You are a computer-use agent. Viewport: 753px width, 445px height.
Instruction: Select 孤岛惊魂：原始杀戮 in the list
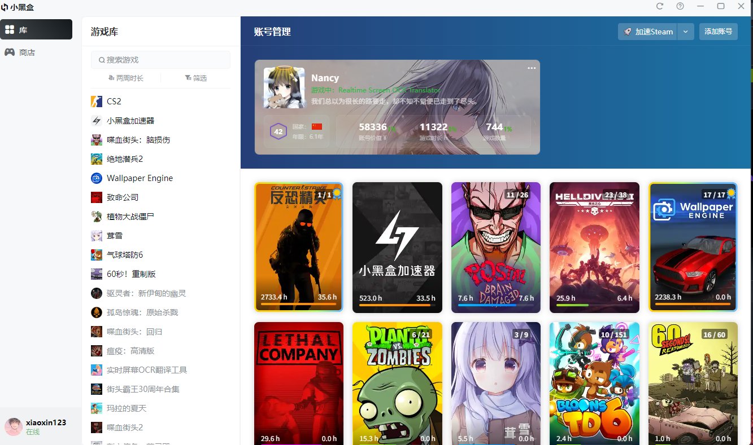(x=160, y=312)
